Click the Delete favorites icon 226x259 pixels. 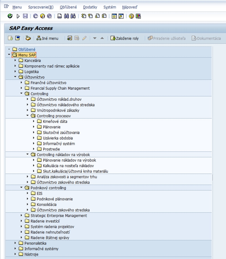[77, 38]
